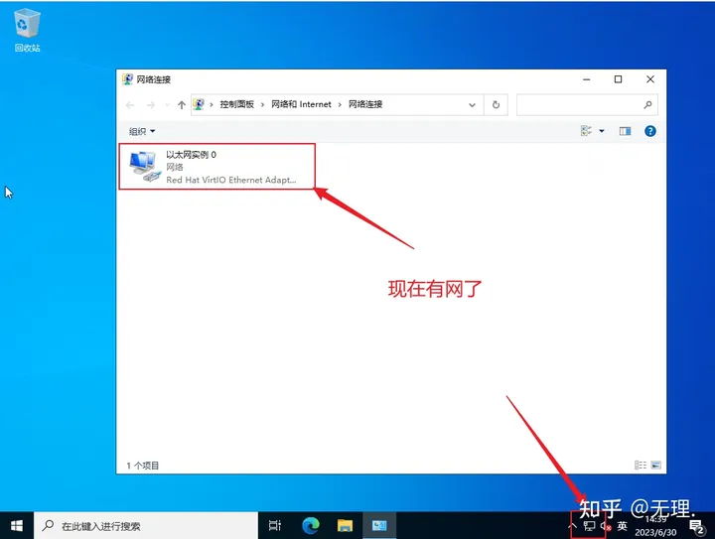
Task: Click the magnifier search icon in the window
Action: tap(647, 105)
